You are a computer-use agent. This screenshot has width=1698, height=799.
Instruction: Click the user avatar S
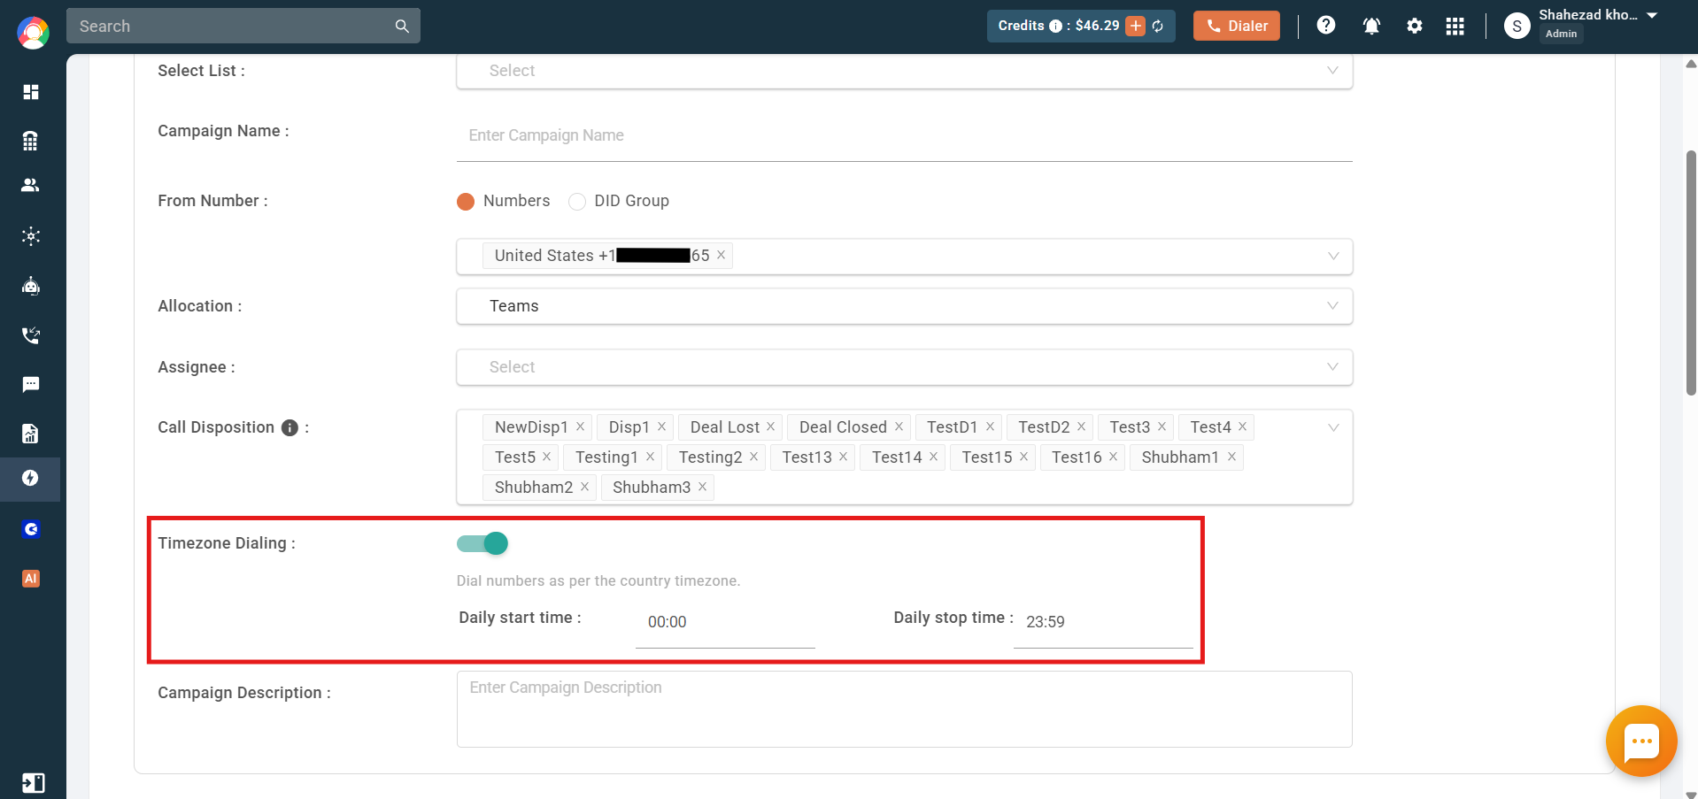coord(1517,26)
